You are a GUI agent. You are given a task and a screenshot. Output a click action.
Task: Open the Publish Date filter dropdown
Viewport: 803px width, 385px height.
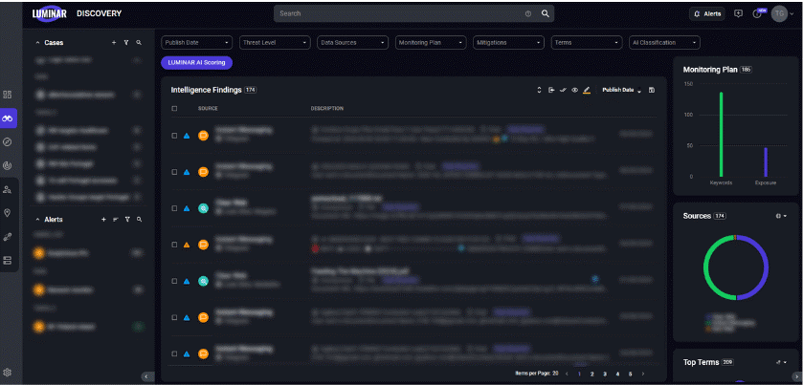click(196, 43)
